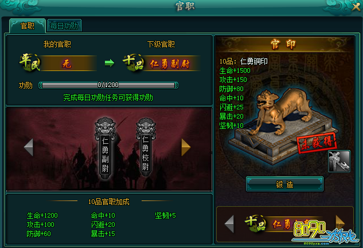Click the green arrow between ranks
Viewport: 363px width, 248px height.
point(110,62)
